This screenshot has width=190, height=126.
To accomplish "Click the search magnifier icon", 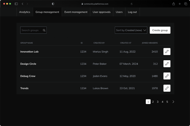I will point(44,30).
